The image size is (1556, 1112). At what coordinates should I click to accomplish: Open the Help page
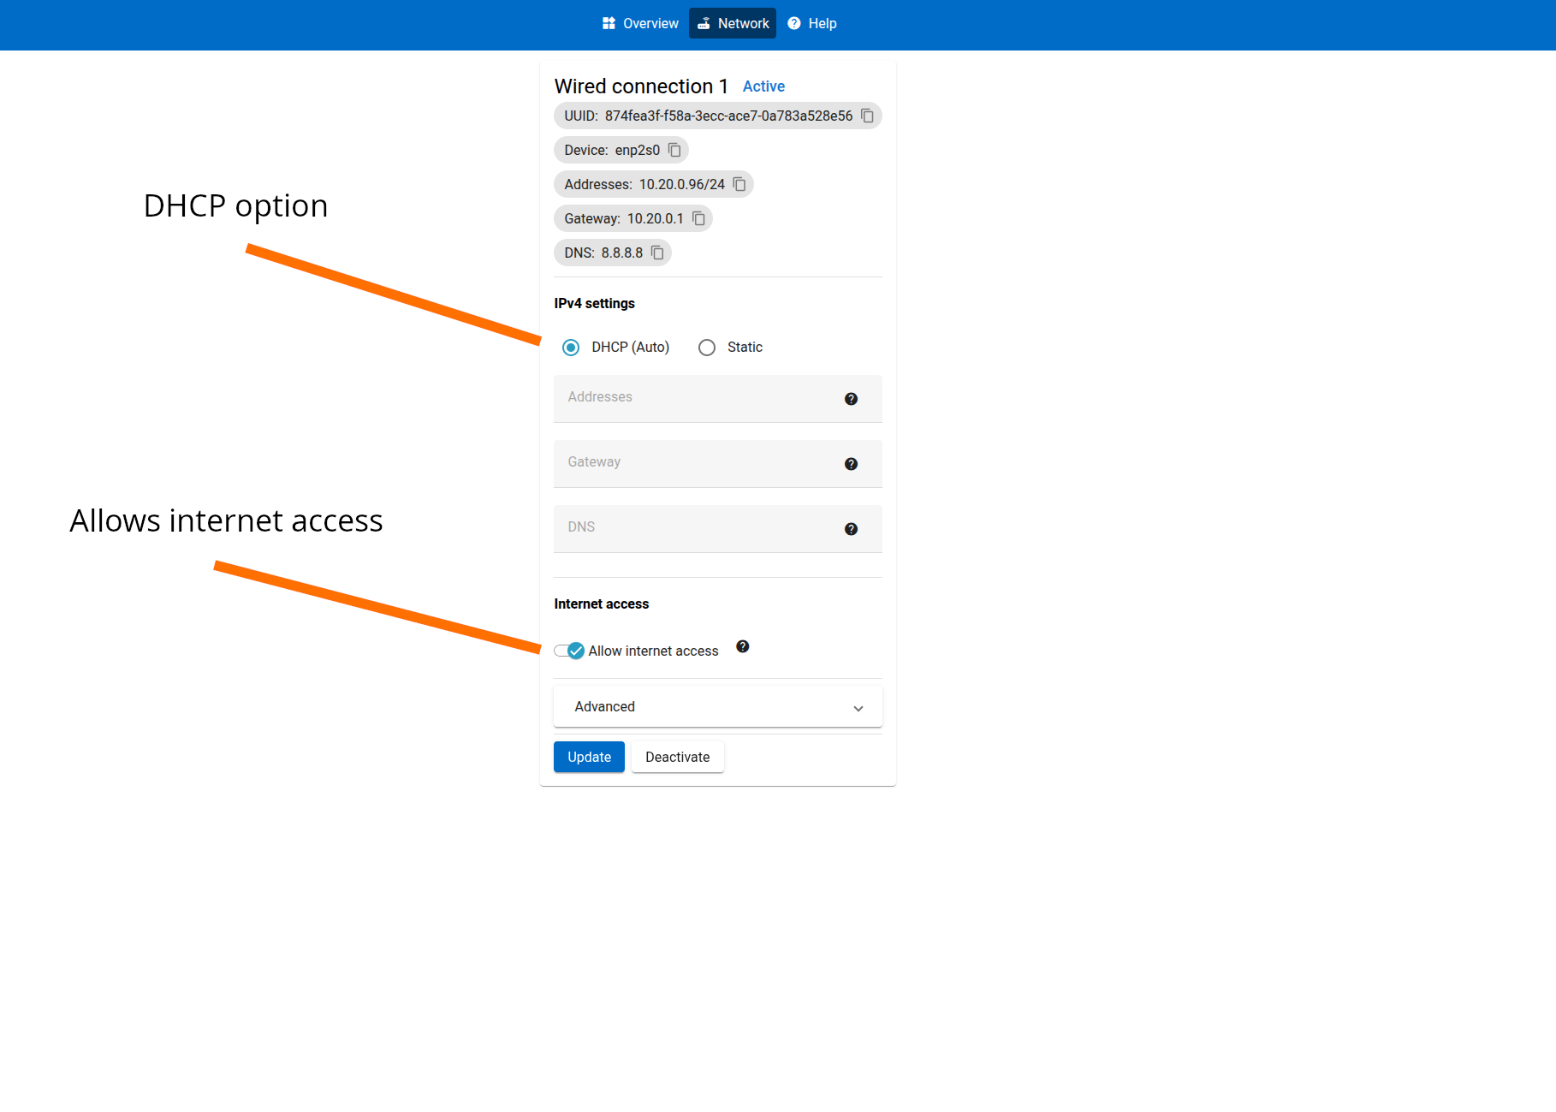click(812, 24)
